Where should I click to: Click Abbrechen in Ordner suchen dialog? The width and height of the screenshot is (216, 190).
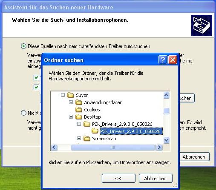(x=156, y=179)
